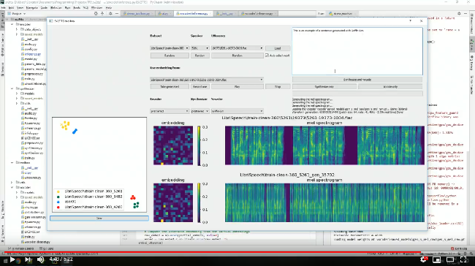
Task: Click the Play button in the toolbox
Action: (237, 87)
